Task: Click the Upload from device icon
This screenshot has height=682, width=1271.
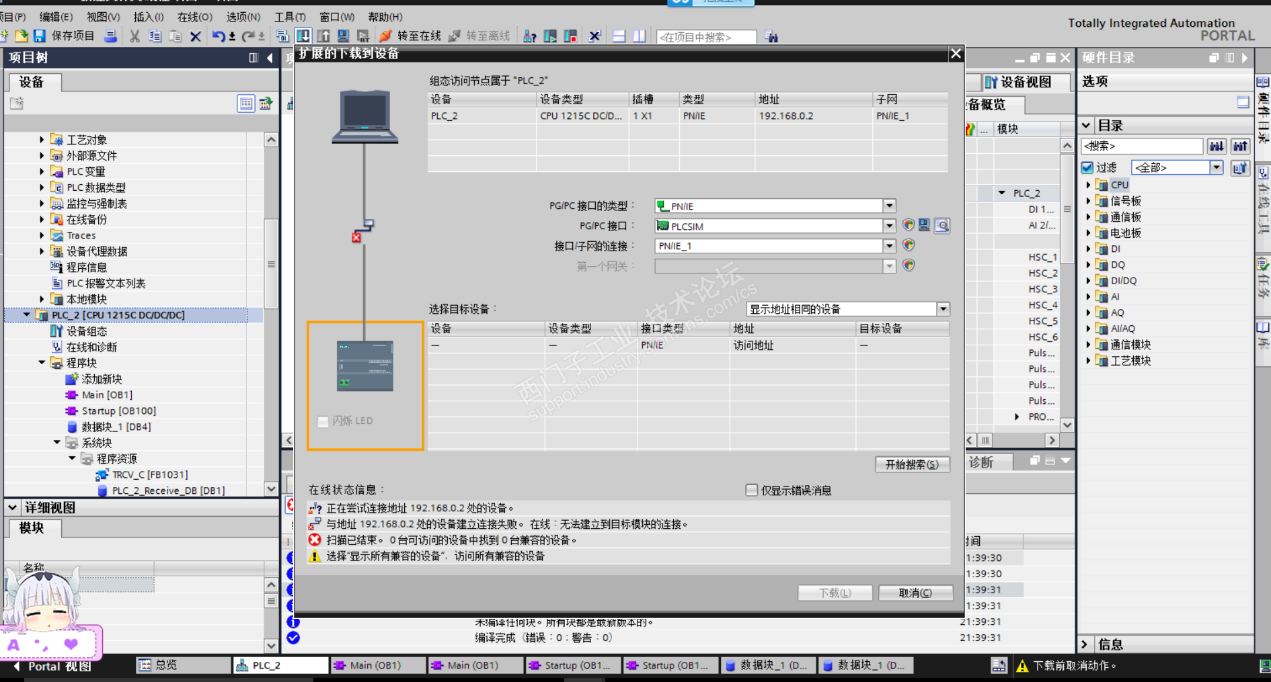Action: pos(323,36)
